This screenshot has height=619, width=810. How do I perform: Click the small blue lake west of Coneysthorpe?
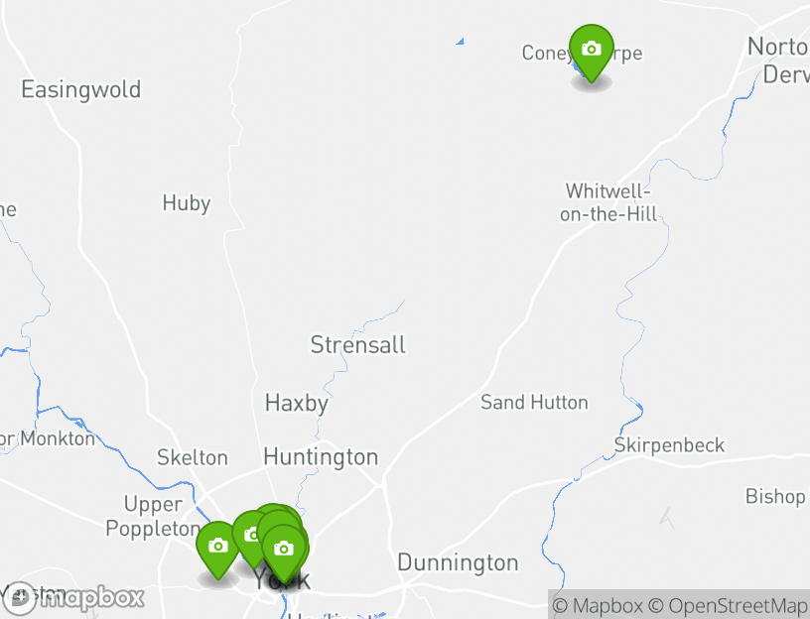(x=460, y=42)
